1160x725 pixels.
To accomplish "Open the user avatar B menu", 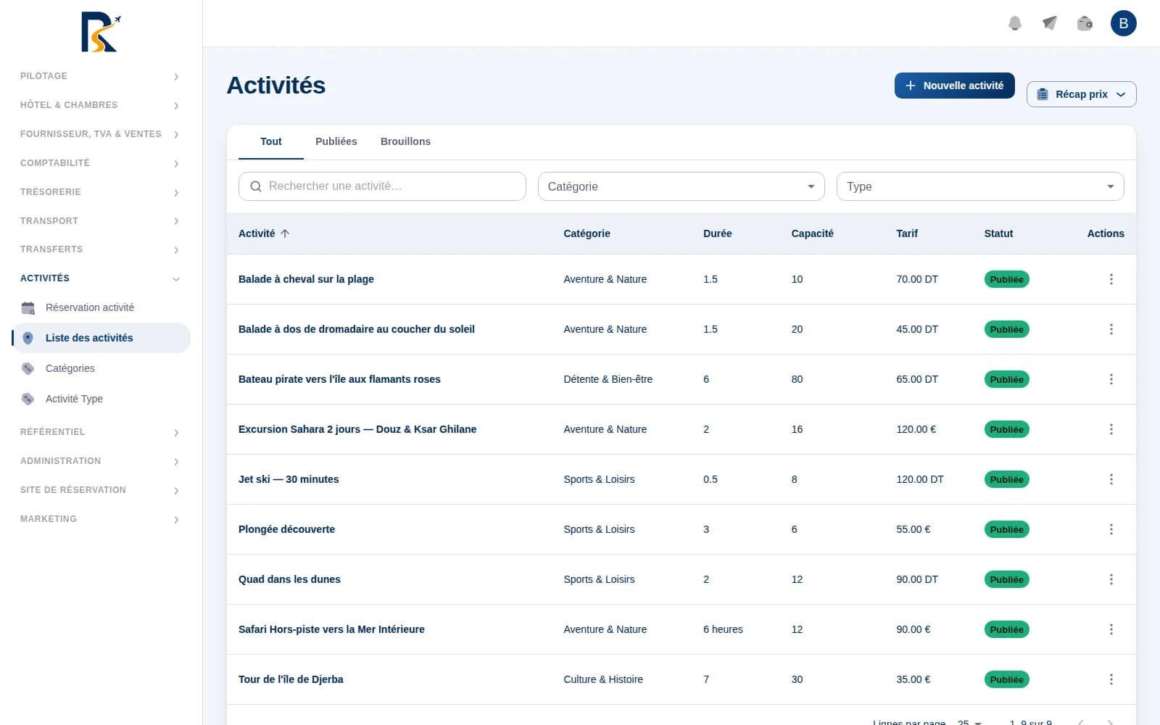I will (x=1124, y=23).
